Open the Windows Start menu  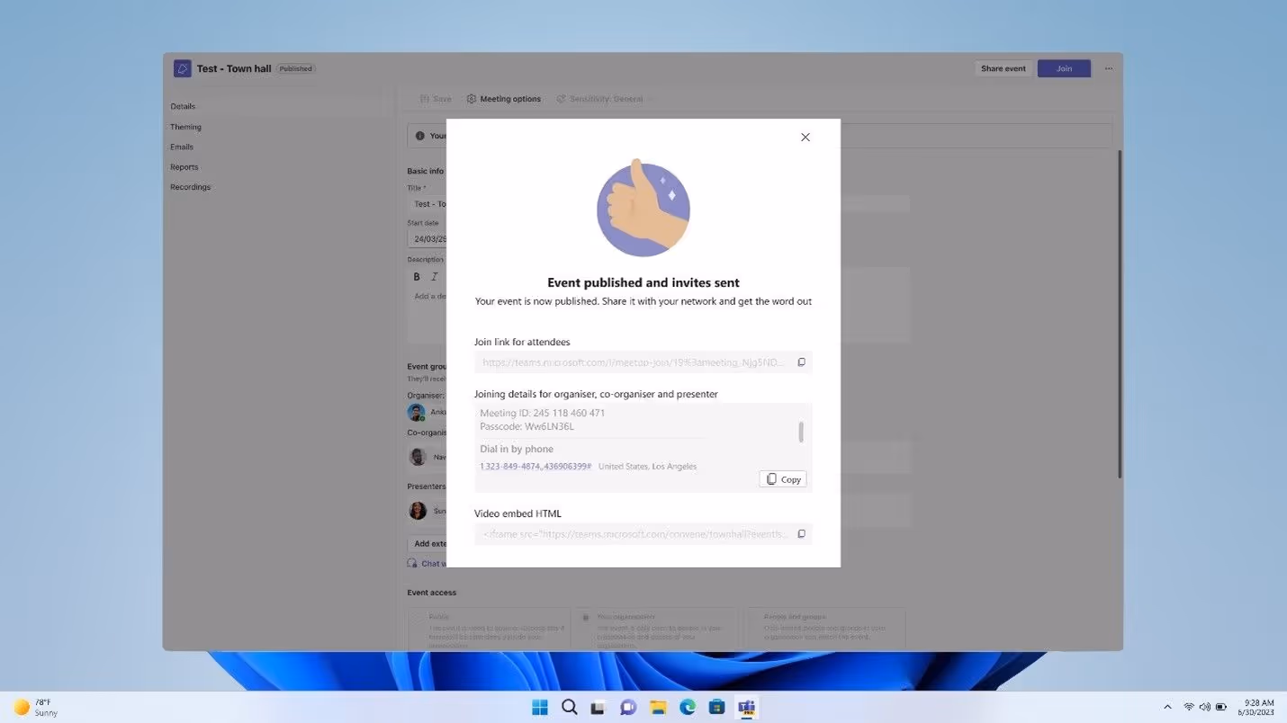pos(540,707)
